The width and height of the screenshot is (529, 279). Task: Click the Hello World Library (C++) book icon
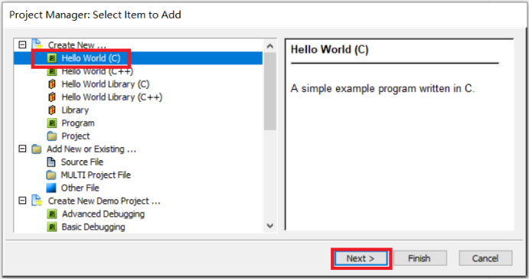pos(51,97)
